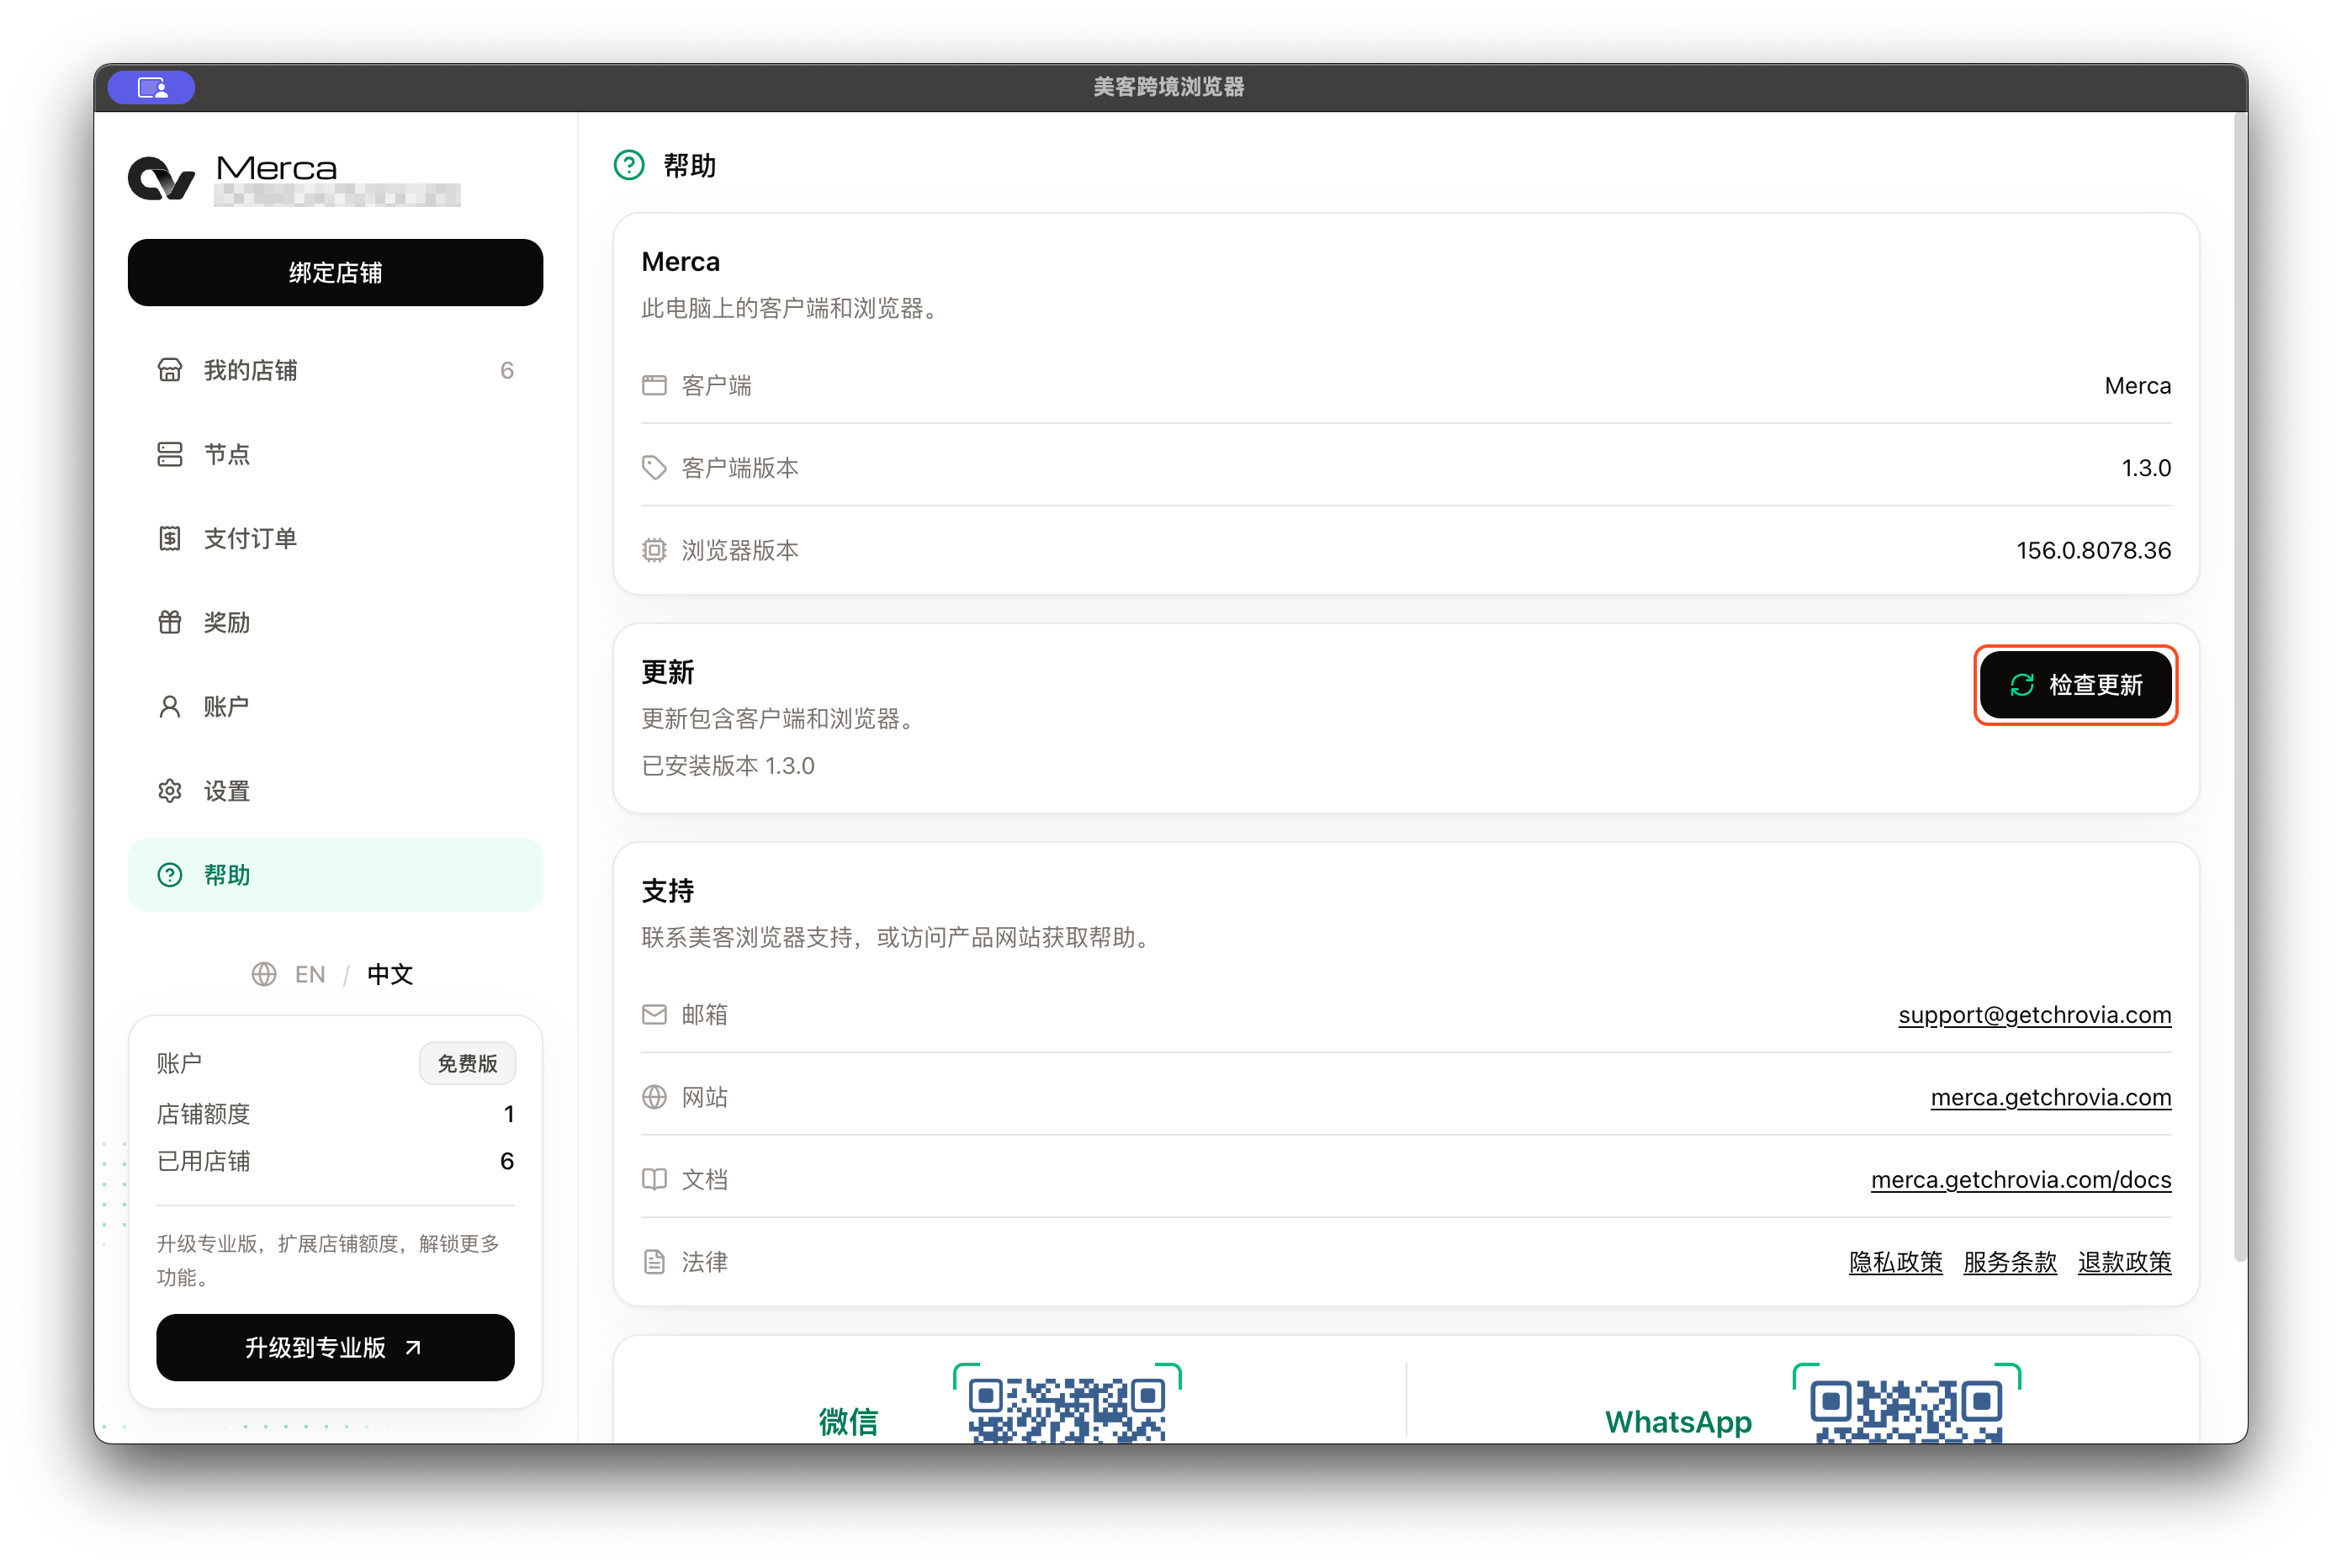Open 账户 in the sidebar menu
2342x1568 pixels.
click(335, 706)
